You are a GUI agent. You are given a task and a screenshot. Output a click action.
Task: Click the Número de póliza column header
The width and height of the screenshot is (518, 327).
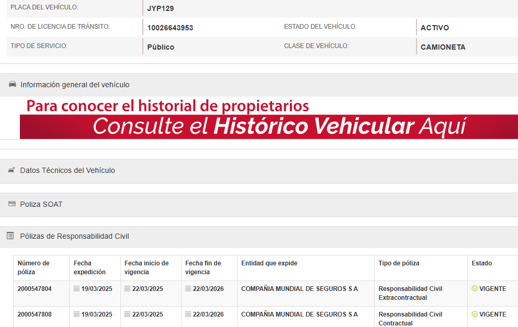click(x=33, y=267)
